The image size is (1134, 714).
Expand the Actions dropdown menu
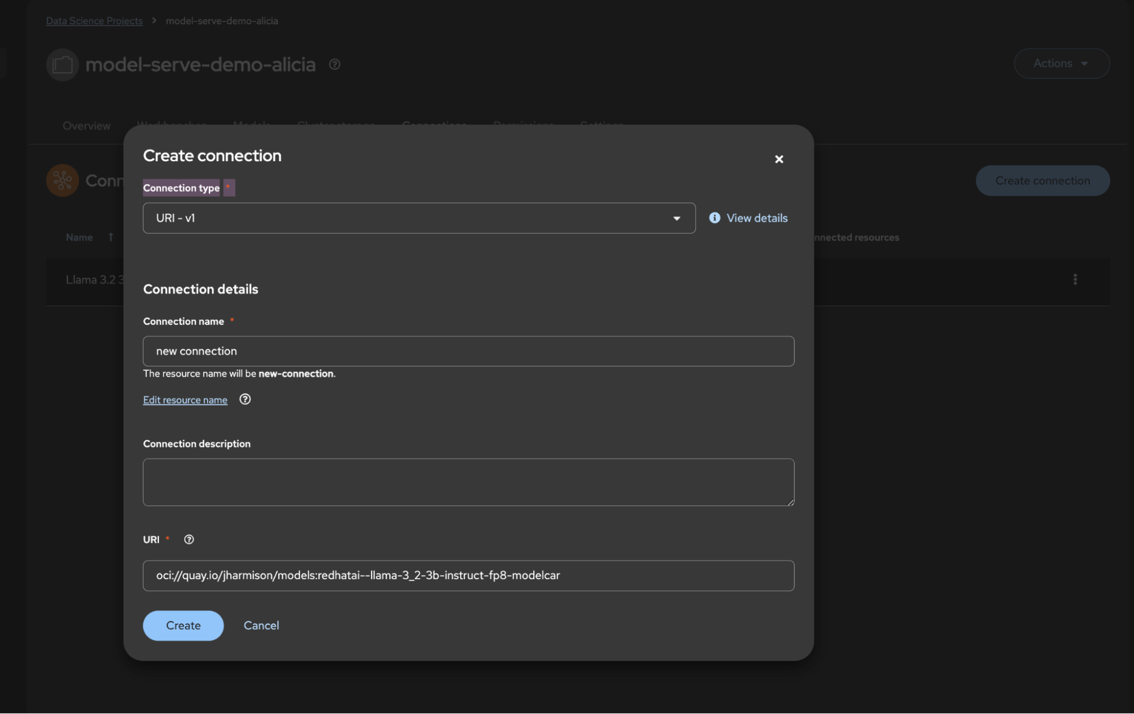tap(1061, 64)
